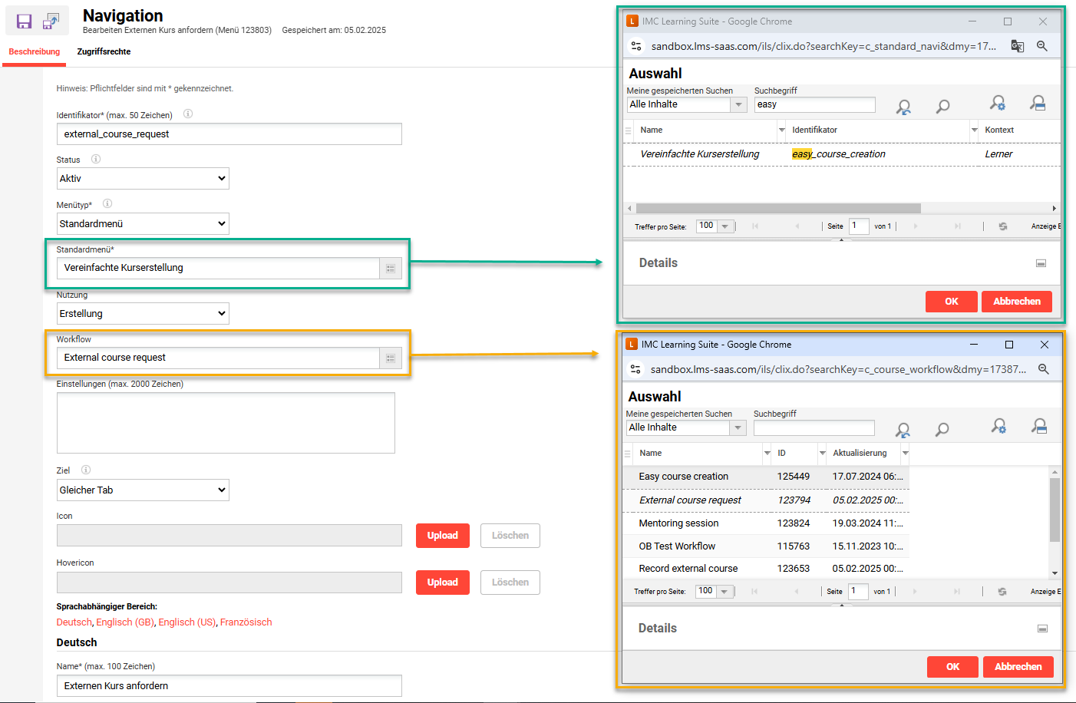Click the save-and-close icon beside save
The height and width of the screenshot is (703, 1076).
point(51,21)
